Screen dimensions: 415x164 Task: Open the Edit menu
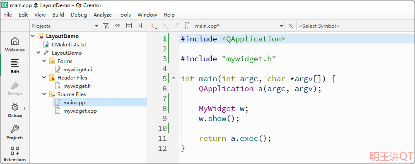[x=23, y=15]
